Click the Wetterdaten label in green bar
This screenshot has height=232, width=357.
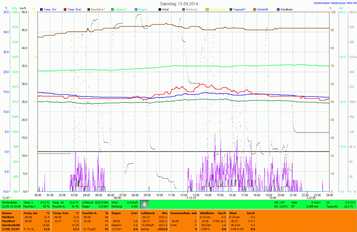coord(9,202)
